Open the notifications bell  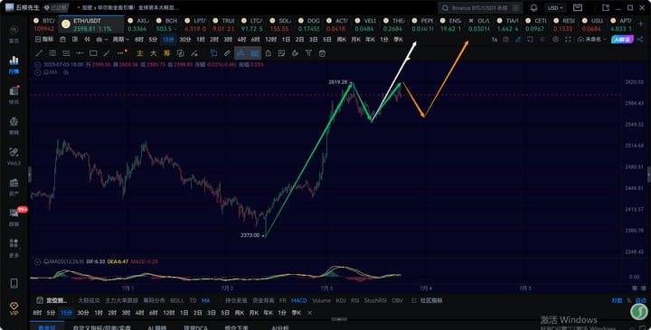(534, 8)
